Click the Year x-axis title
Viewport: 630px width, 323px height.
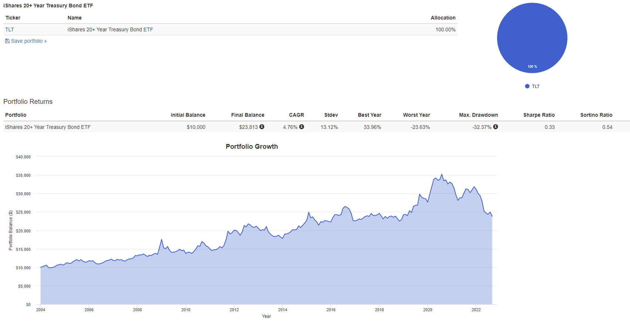coord(266,316)
